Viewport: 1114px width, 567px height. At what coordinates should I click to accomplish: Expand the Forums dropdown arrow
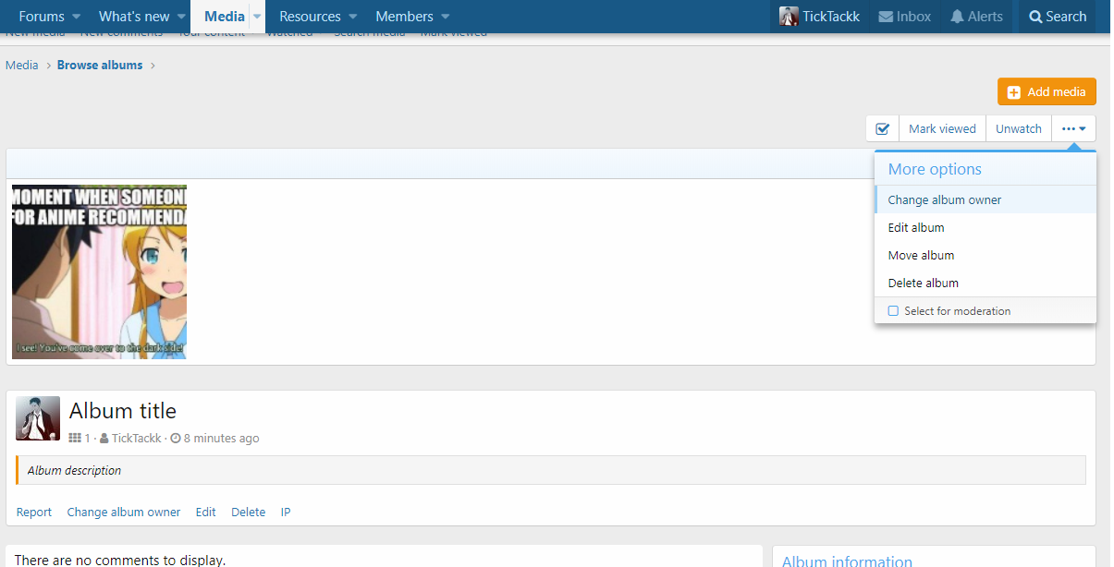point(76,17)
